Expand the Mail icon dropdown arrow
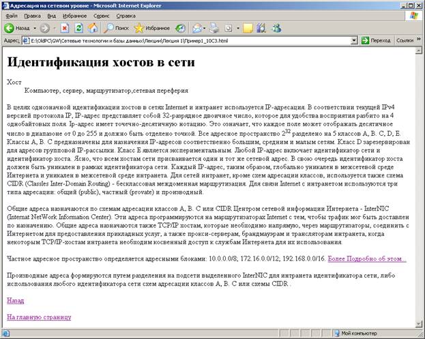This screenshot has height=339, width=425. point(205,28)
